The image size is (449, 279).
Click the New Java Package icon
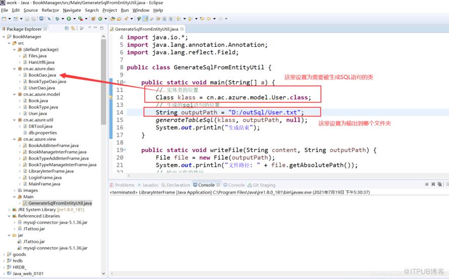point(93,19)
